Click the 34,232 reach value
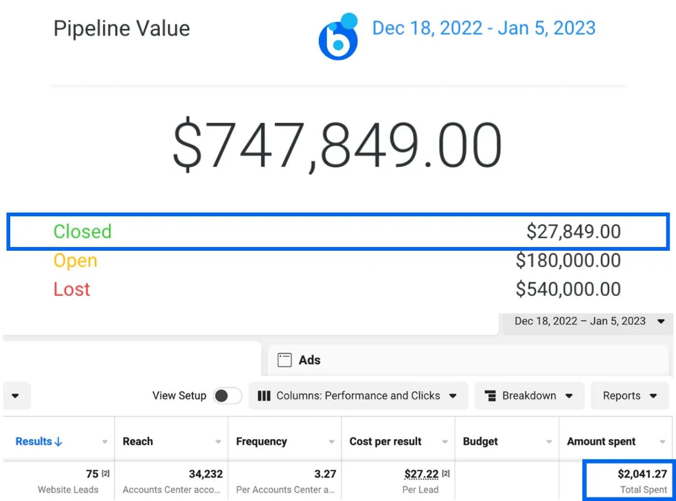The width and height of the screenshot is (676, 501). click(206, 474)
